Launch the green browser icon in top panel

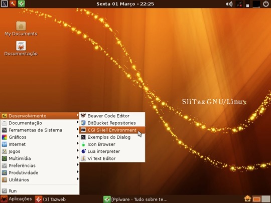point(21,4)
